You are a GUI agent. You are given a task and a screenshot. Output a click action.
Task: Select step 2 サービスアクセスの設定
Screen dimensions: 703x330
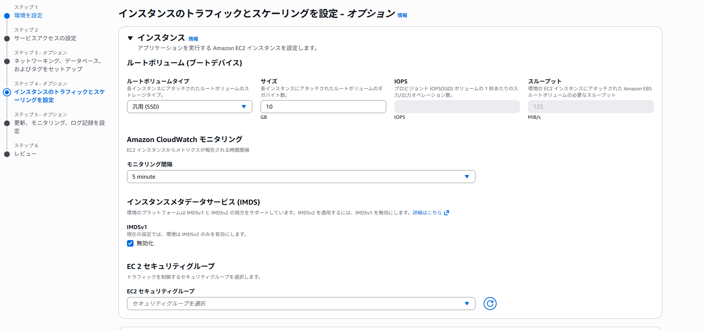pos(45,38)
